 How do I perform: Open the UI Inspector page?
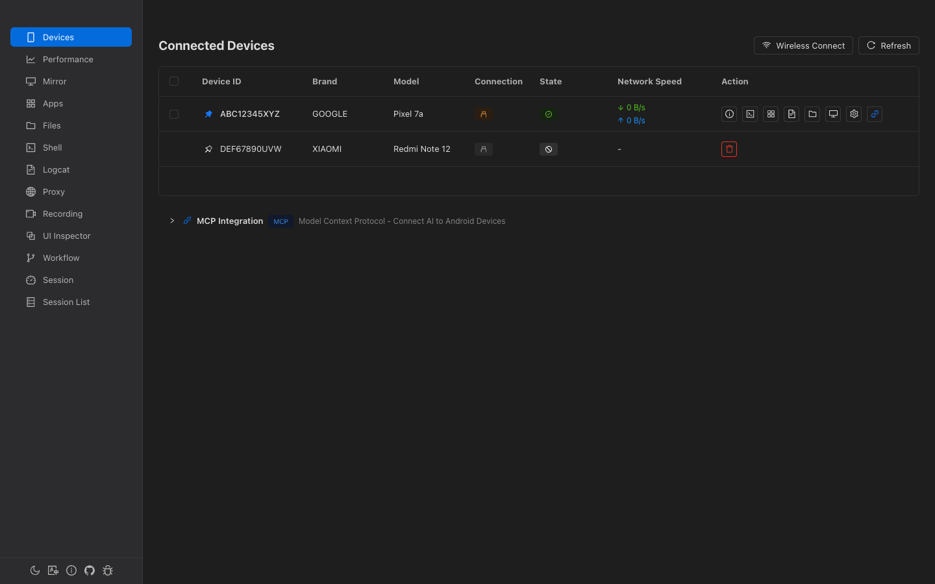point(66,236)
